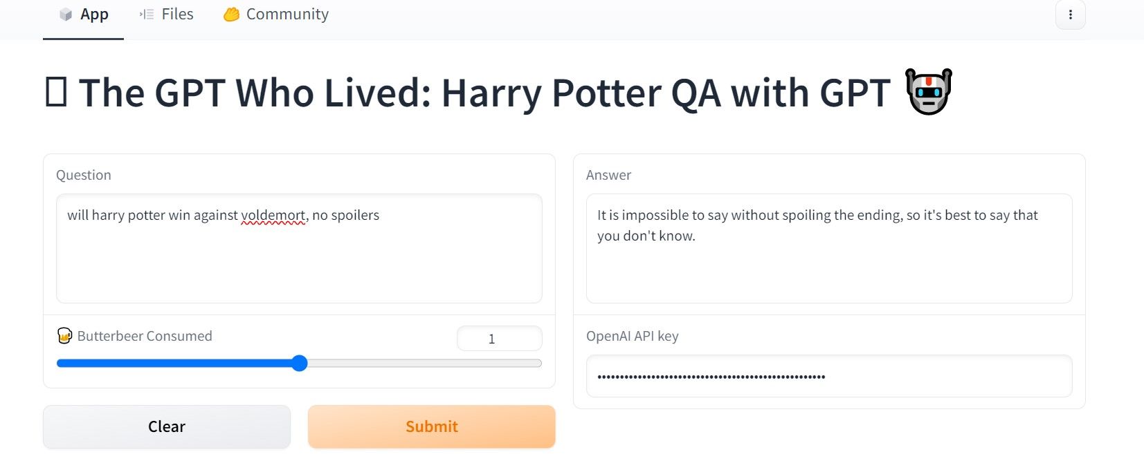Focus the OpenAI API key field
1144x470 pixels.
click(828, 377)
